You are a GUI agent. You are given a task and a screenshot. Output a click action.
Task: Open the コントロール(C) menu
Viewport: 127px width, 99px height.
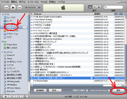[x=33, y=2]
